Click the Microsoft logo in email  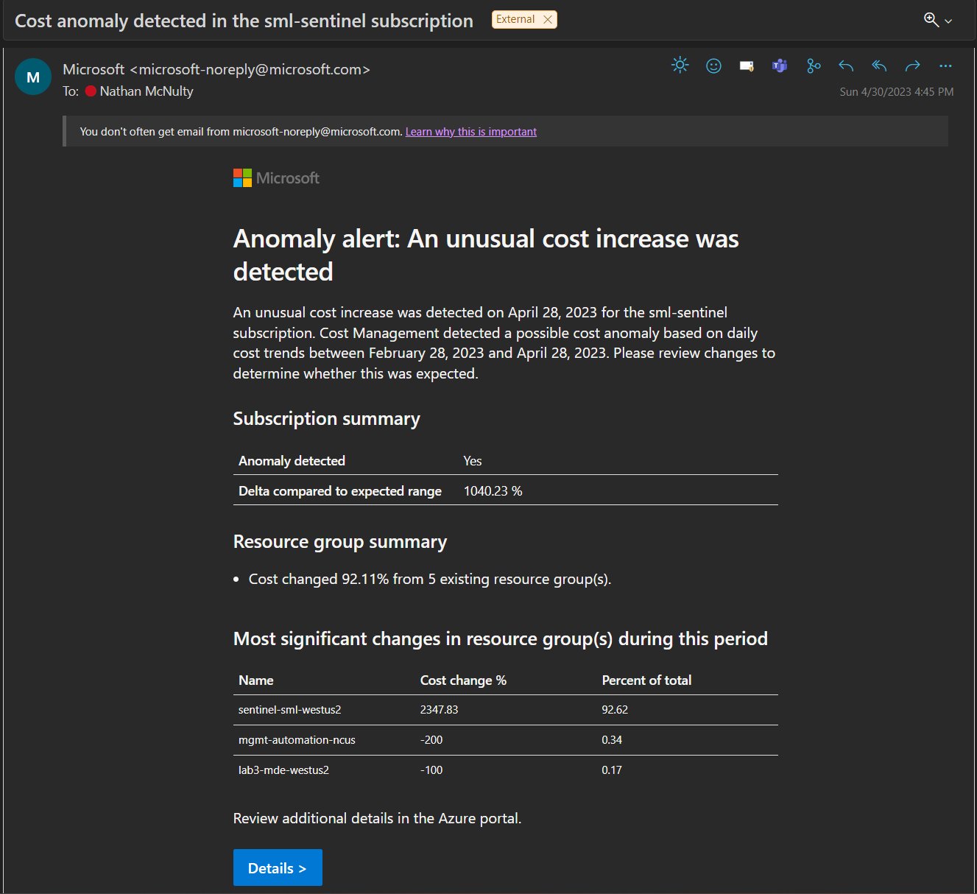coord(276,177)
